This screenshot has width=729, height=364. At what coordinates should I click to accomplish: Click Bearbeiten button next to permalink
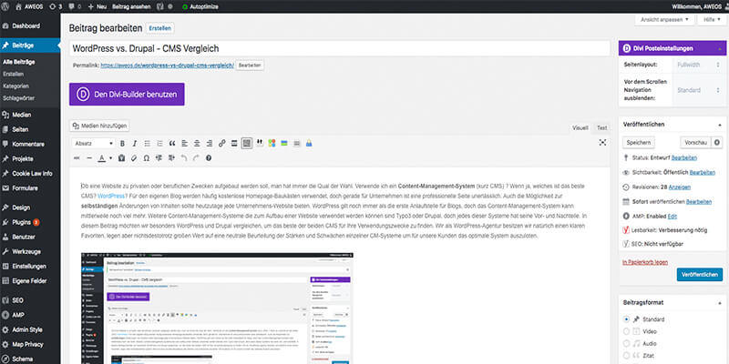click(250, 66)
